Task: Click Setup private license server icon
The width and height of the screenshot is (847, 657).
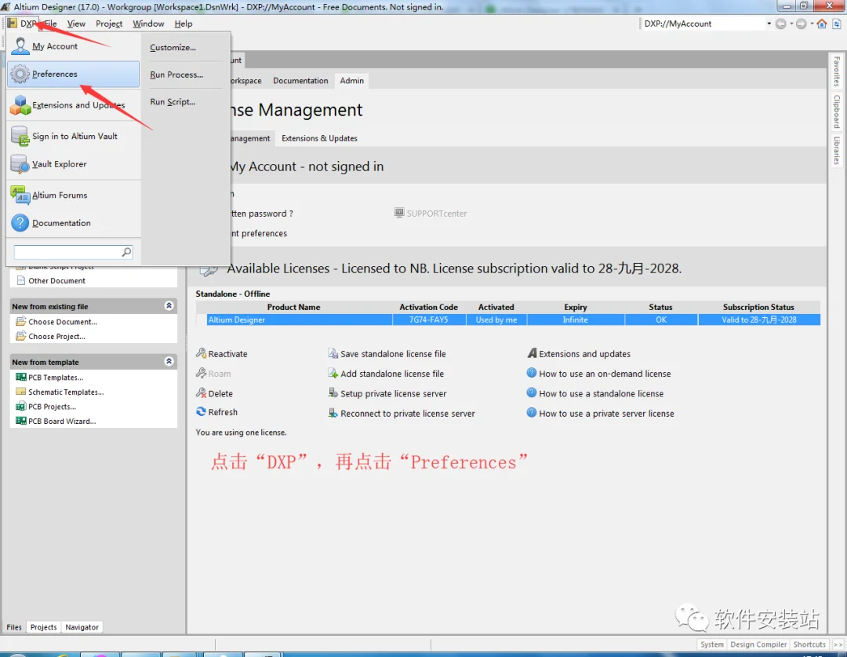Action: tap(333, 393)
